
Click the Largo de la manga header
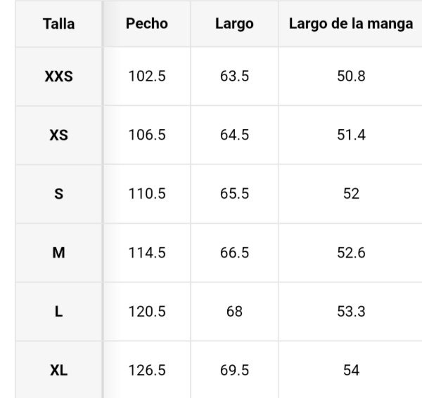point(351,24)
